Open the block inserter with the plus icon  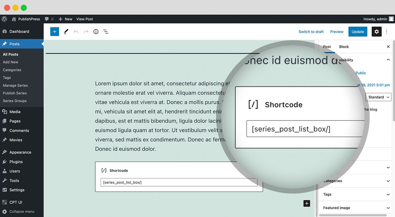coord(55,31)
